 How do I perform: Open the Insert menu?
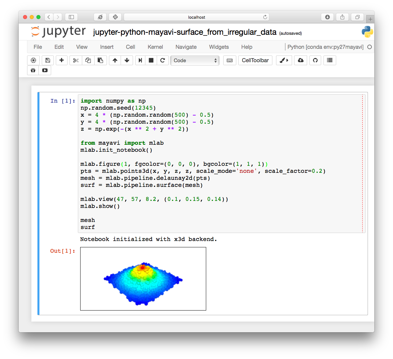click(x=107, y=47)
